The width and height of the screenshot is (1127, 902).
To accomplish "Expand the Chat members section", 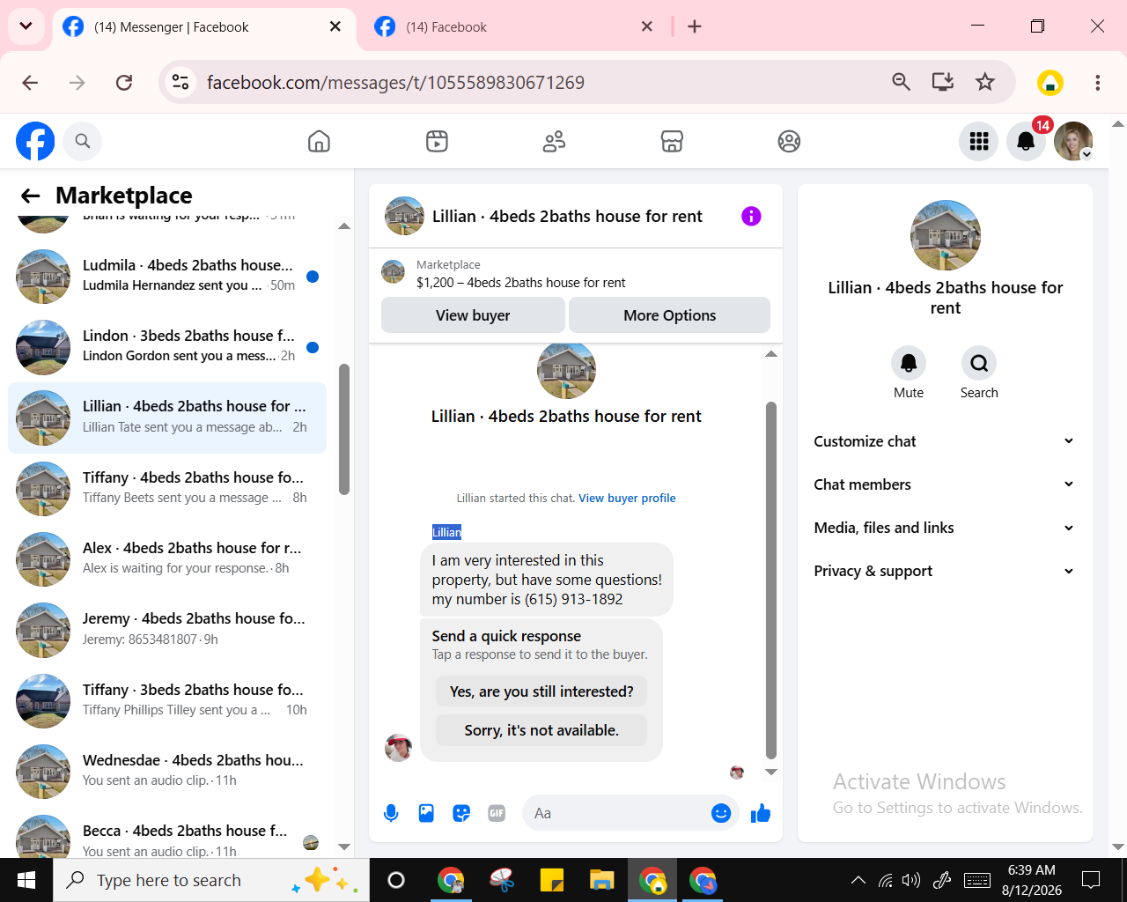I will tap(944, 484).
